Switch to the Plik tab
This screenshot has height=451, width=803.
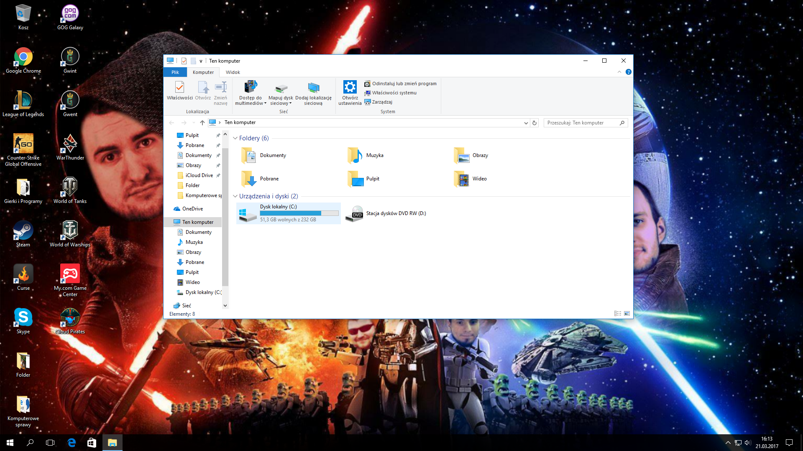pyautogui.click(x=175, y=72)
